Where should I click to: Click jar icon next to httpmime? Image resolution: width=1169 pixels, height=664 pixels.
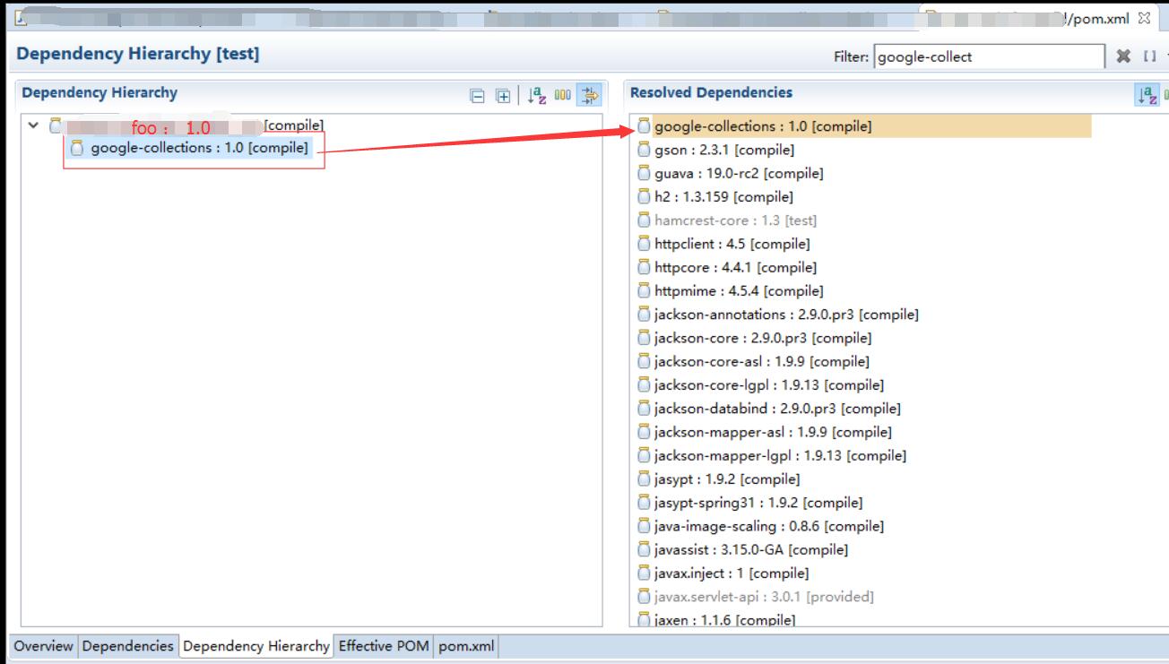(x=644, y=290)
